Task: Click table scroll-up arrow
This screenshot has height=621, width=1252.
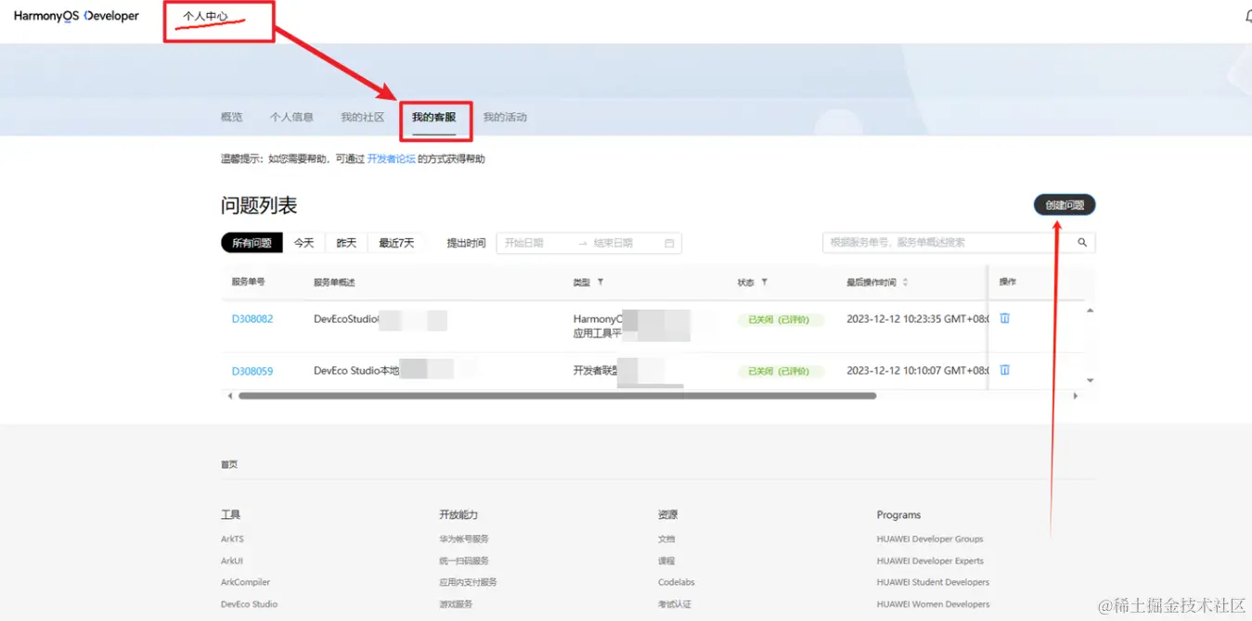Action: pyautogui.click(x=1090, y=310)
